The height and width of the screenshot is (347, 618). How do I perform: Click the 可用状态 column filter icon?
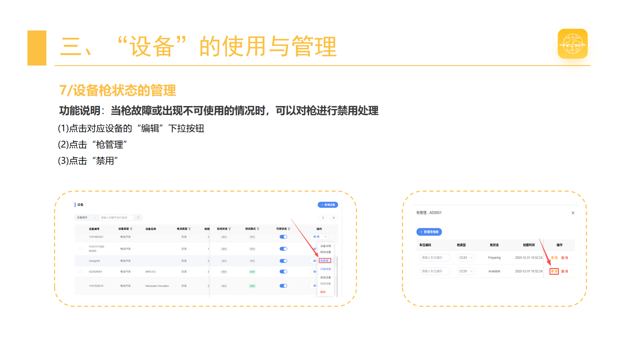[289, 229]
